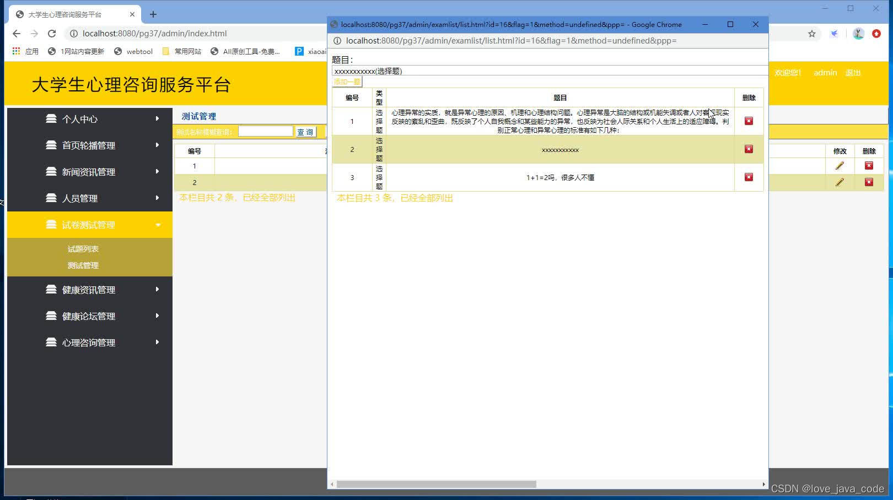Expand the 心理咨询管理 sidebar menu

click(90, 343)
